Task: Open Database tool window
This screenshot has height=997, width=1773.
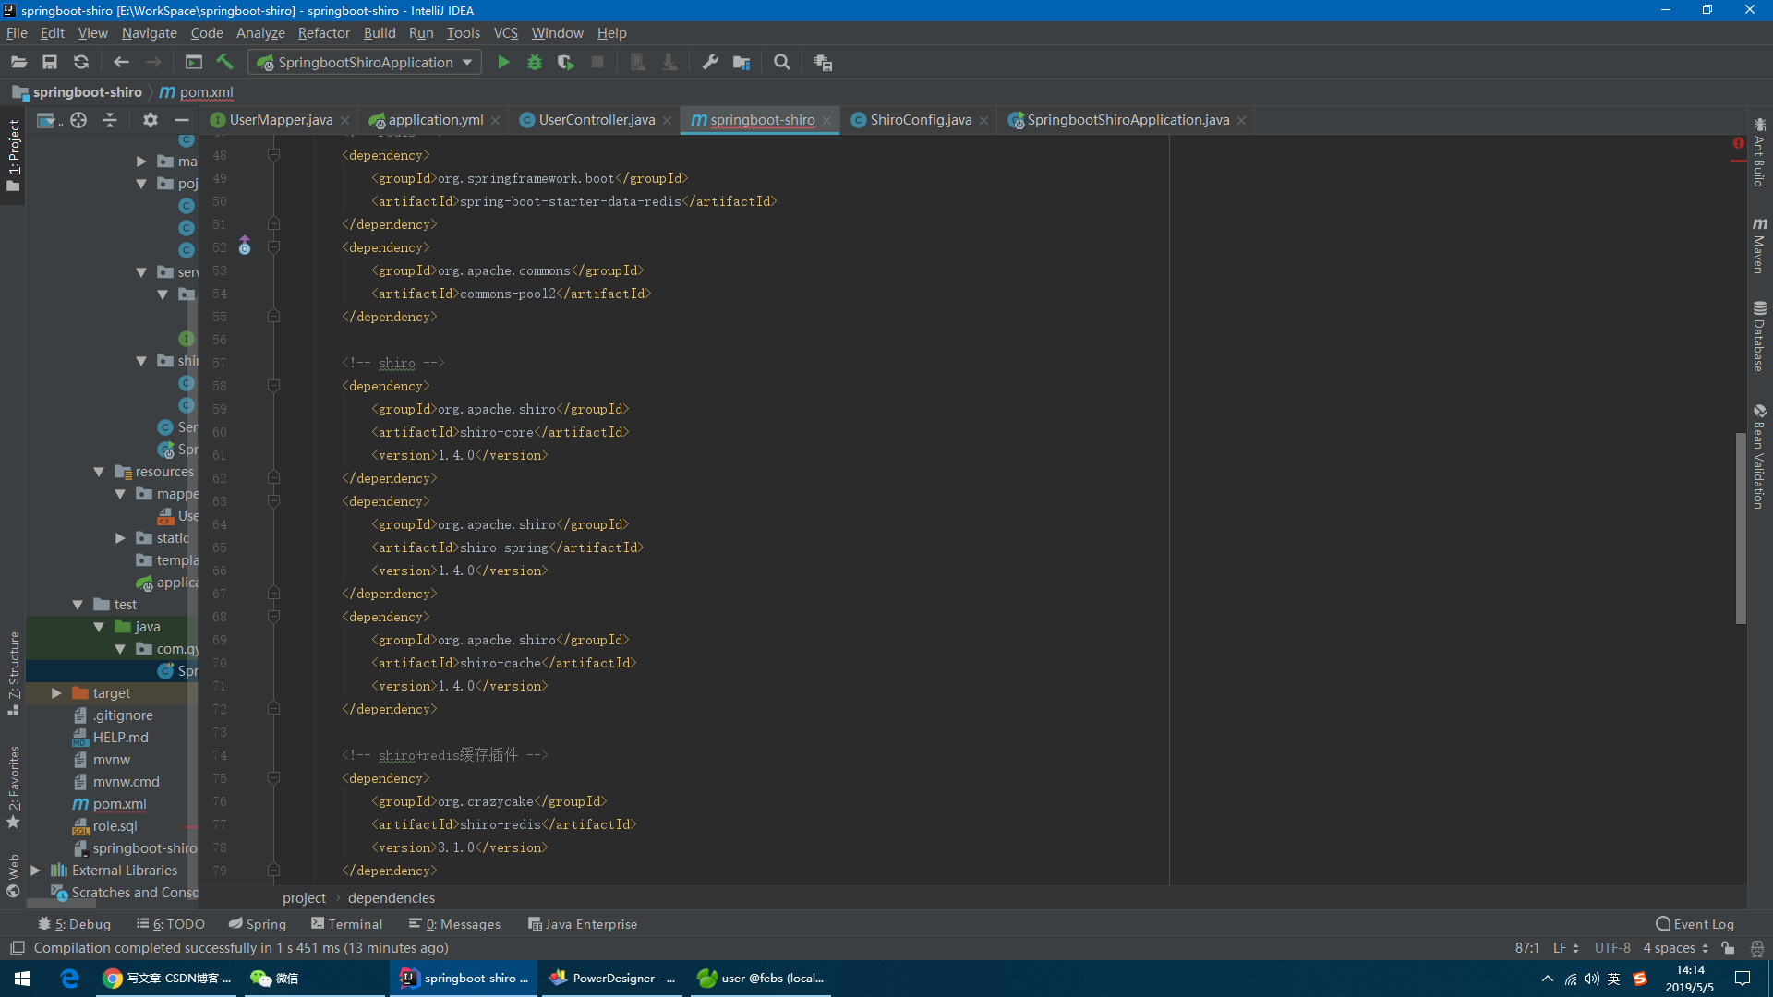Action: (1759, 336)
